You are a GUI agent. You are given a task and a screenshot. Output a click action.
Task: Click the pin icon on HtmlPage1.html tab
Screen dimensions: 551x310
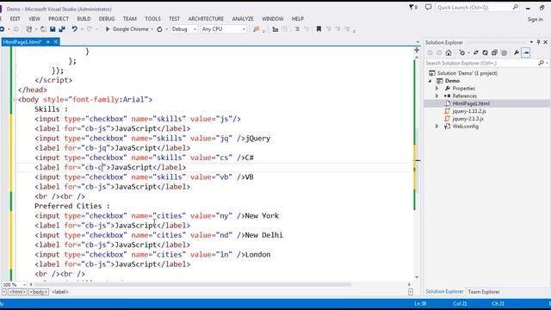tap(48, 42)
